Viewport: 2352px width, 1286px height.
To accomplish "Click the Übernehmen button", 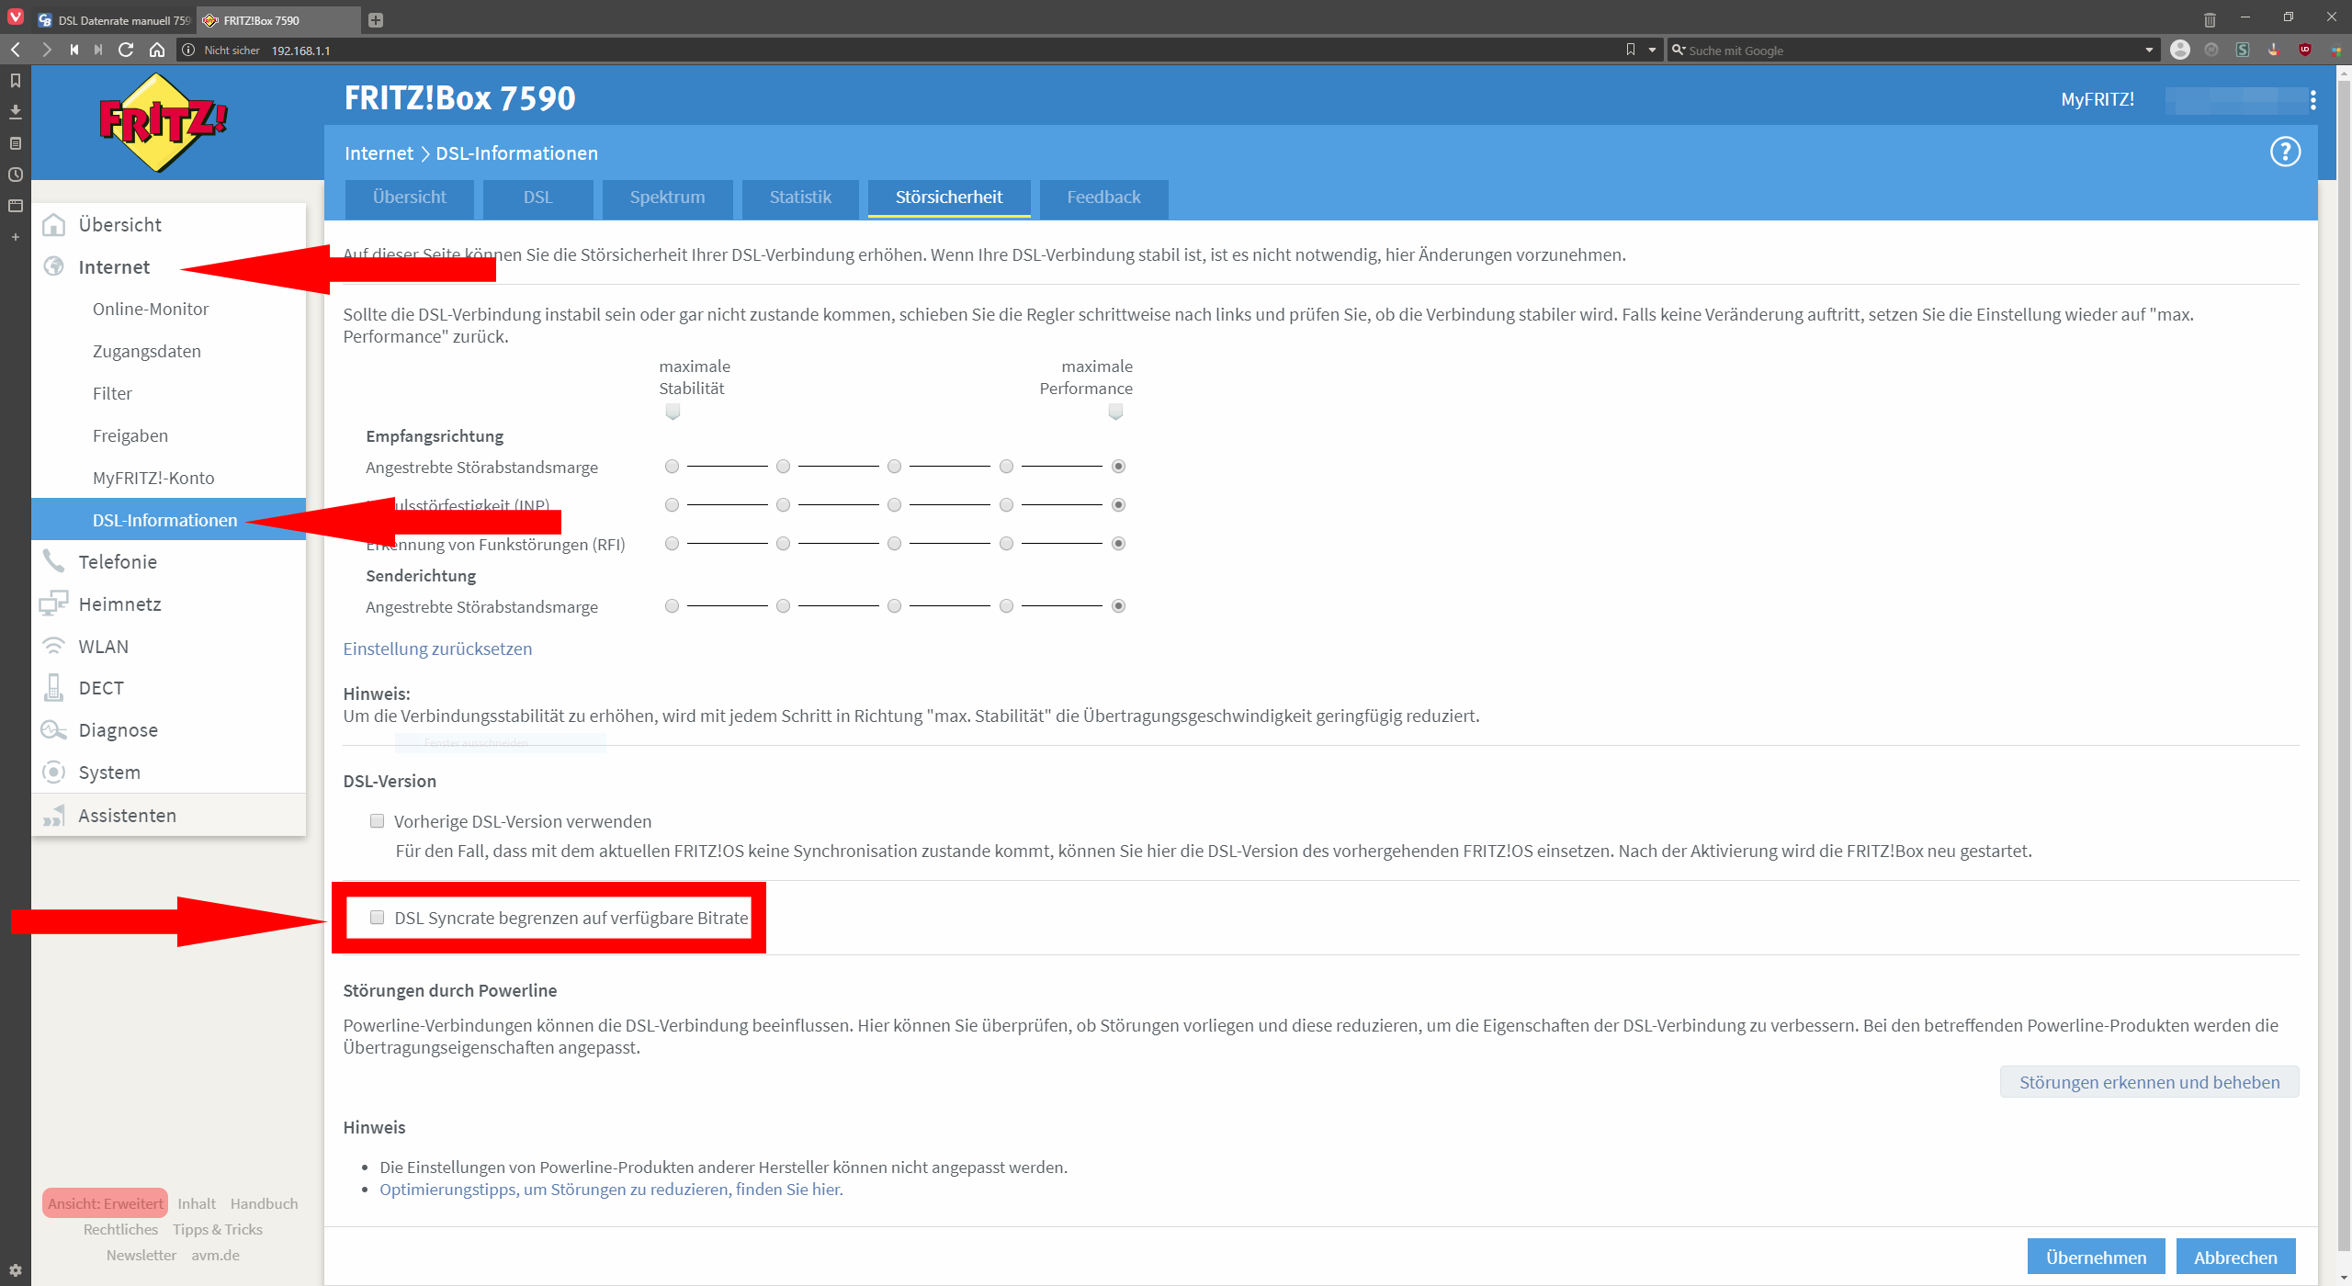I will click(2095, 1257).
